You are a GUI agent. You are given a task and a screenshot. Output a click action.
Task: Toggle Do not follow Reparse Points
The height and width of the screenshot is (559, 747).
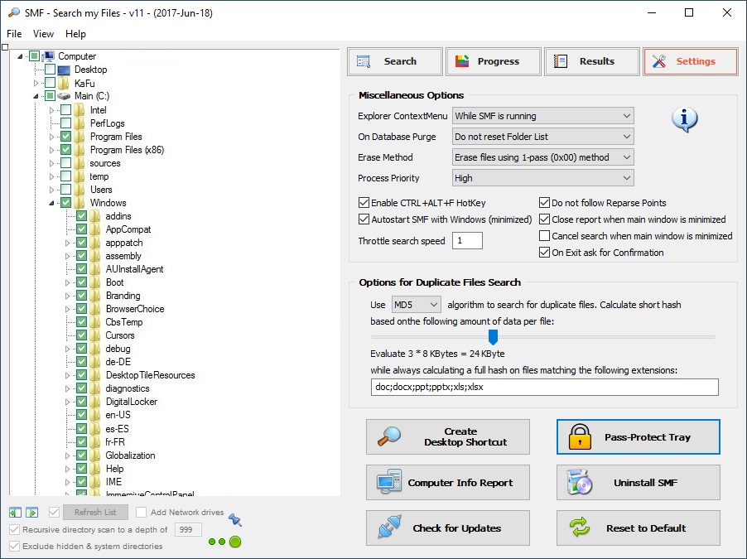(x=545, y=203)
